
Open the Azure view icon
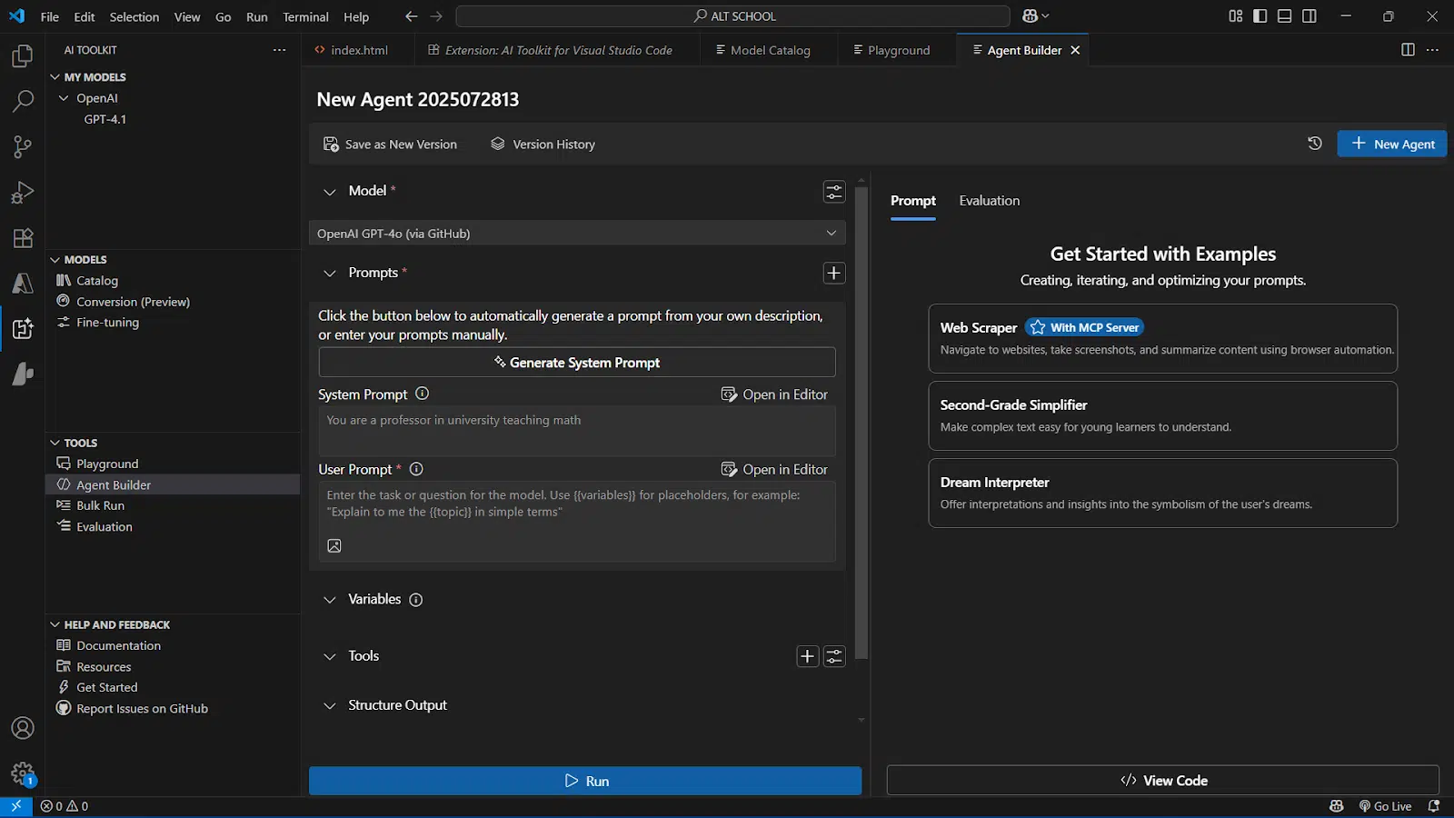point(23,284)
